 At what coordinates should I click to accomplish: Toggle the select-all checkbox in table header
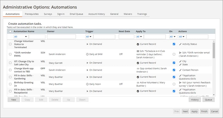click(x=10, y=32)
